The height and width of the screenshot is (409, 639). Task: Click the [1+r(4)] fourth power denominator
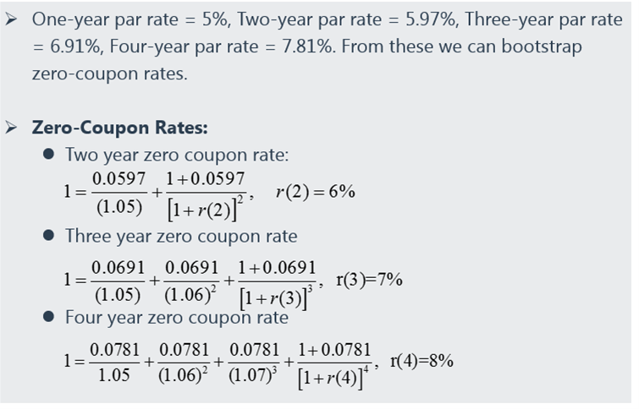point(333,377)
